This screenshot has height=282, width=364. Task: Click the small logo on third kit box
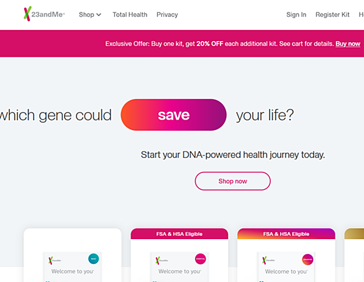[268, 260]
